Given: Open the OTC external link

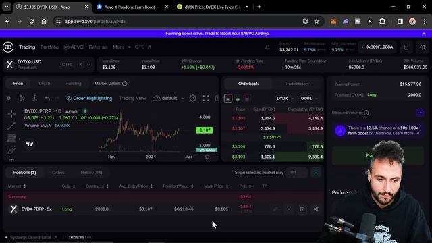Looking at the screenshot, I should pyautogui.click(x=142, y=47).
